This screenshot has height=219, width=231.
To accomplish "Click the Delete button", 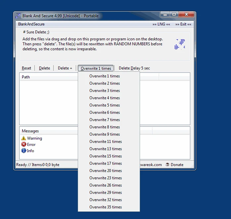I will coord(44,68).
